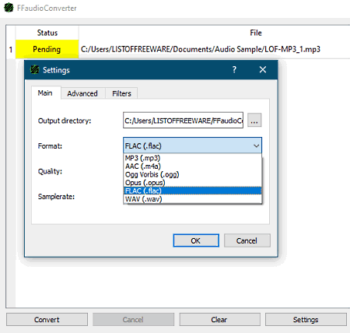Click the Output directory path field
This screenshot has height=333, width=350.
pos(183,121)
